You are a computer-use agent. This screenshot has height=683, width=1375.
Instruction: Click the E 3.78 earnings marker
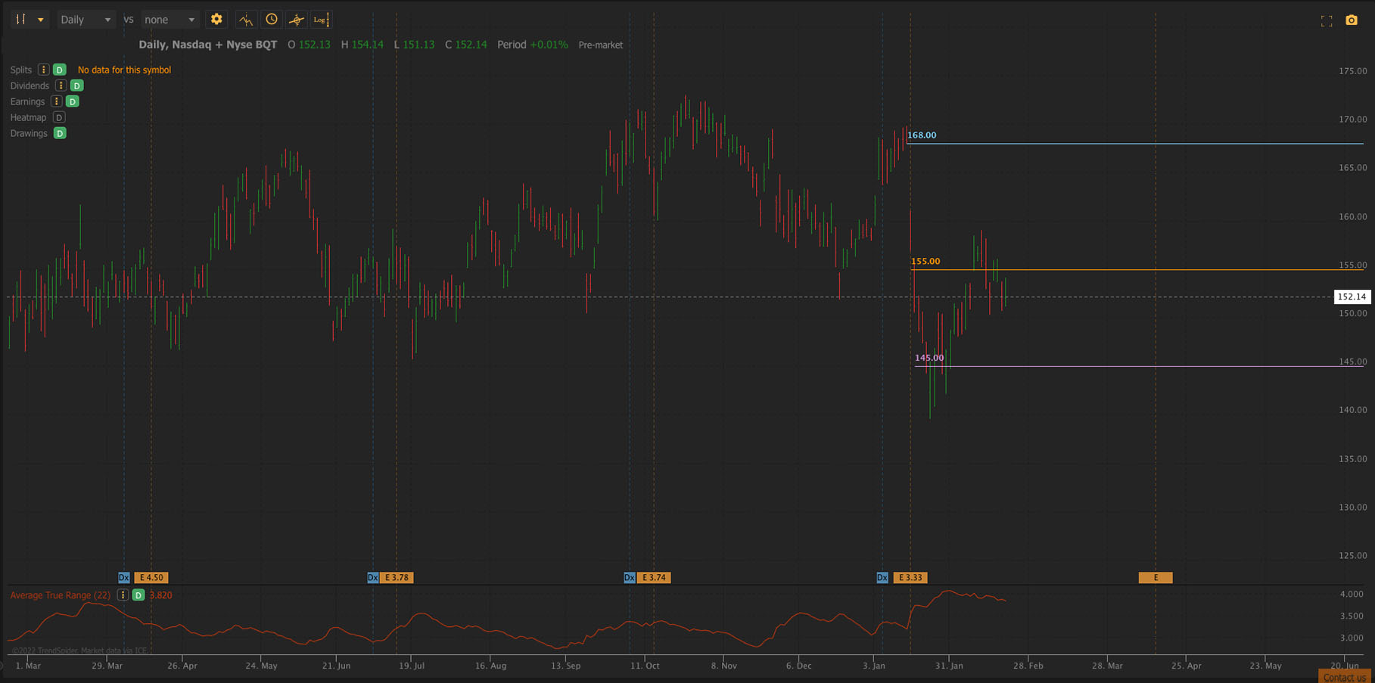[x=397, y=578]
